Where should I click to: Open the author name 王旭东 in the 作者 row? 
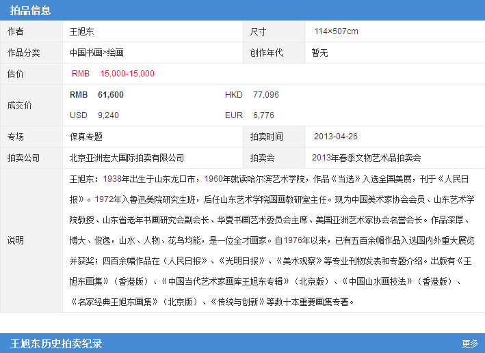coord(82,31)
